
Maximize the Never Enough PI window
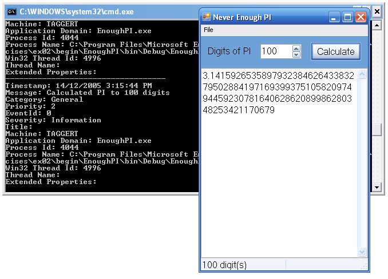point(347,17)
